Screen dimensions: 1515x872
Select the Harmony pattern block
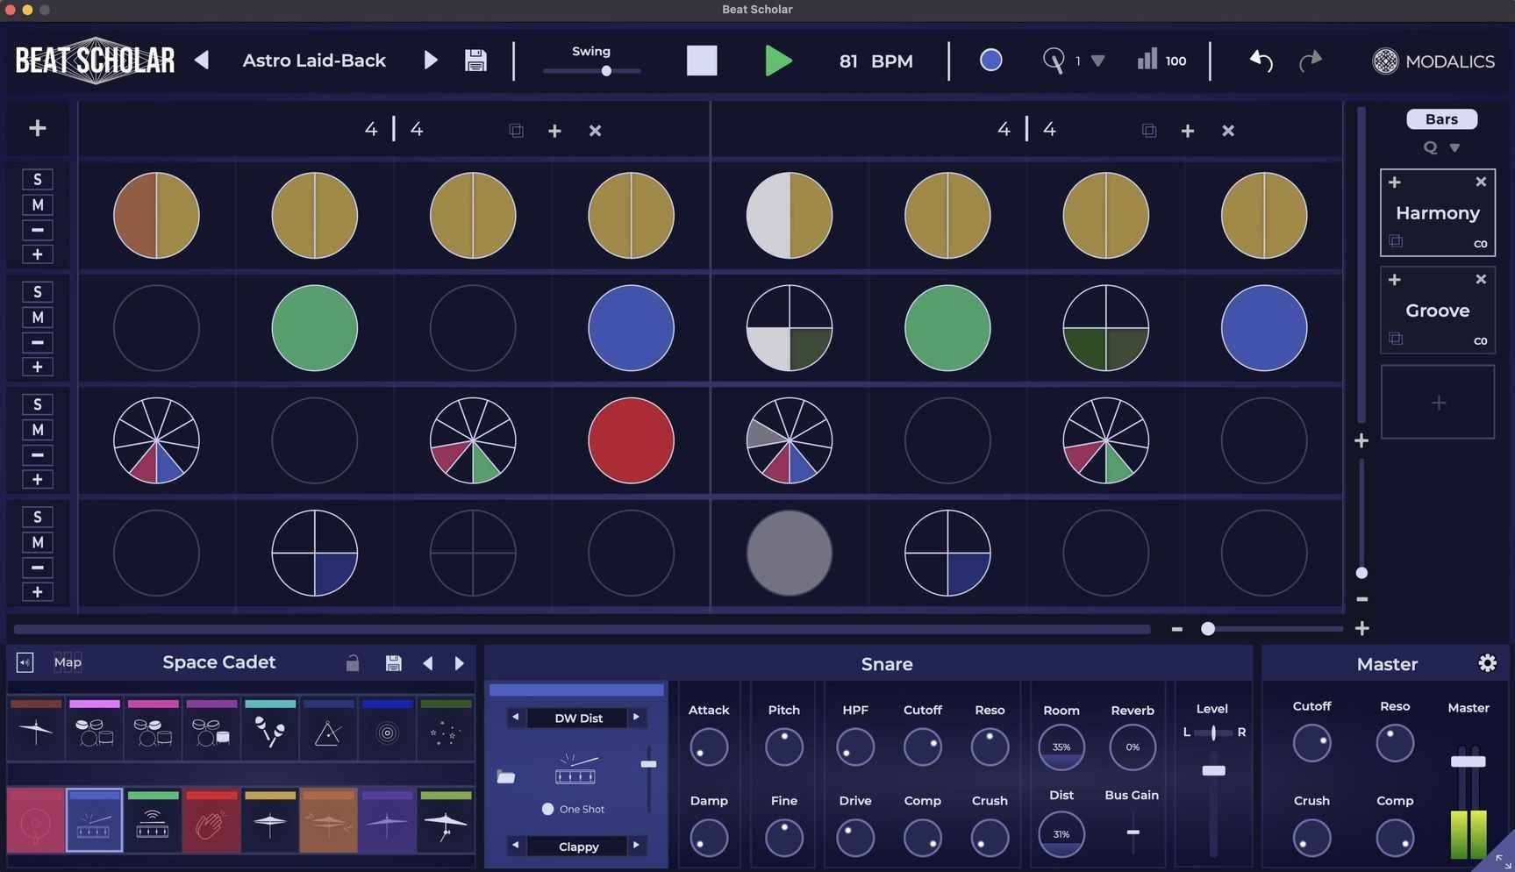pos(1437,213)
